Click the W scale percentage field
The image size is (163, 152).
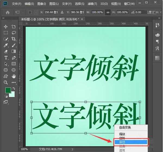click(98, 12)
